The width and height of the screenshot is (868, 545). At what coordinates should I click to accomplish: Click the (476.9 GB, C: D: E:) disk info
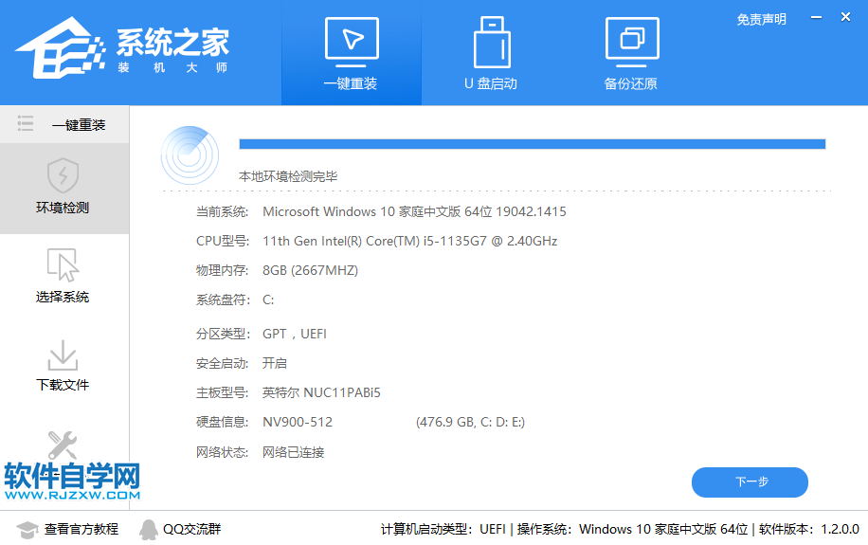click(x=470, y=422)
